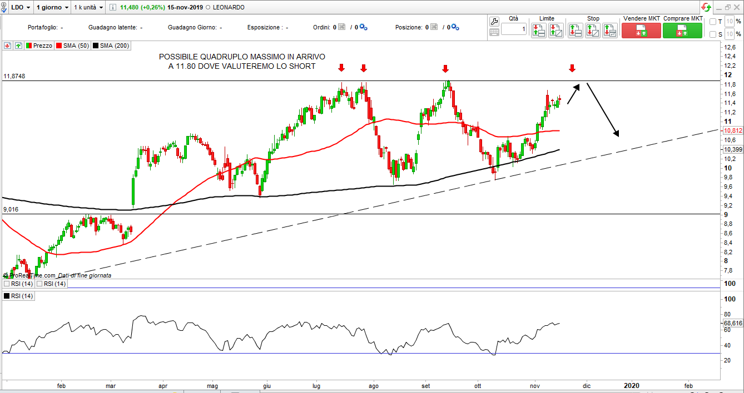Open the 1 k unità dropdown
This screenshot has height=393, width=744.
tap(88, 8)
